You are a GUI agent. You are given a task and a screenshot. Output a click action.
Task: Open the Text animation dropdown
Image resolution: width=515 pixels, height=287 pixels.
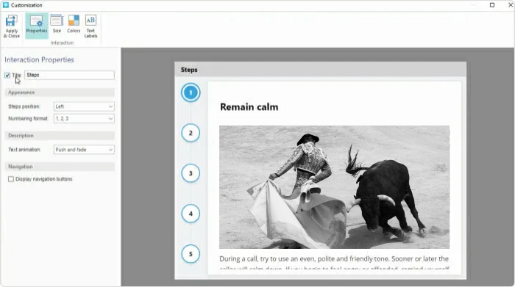(x=84, y=150)
